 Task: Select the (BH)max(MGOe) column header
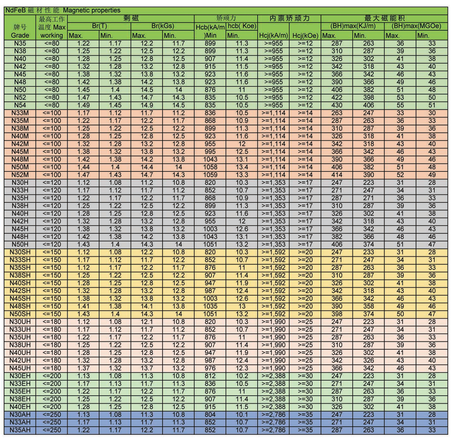click(x=416, y=26)
